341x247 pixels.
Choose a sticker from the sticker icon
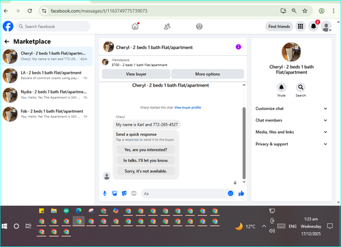pyautogui.click(x=124, y=194)
